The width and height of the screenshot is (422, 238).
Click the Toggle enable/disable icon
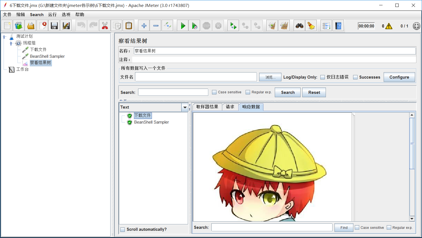click(x=168, y=26)
